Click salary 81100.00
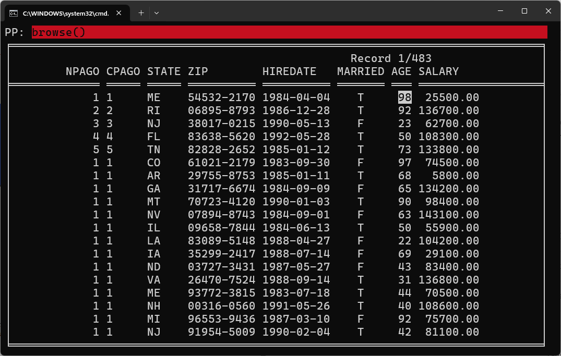This screenshot has height=356, width=561. (452, 332)
